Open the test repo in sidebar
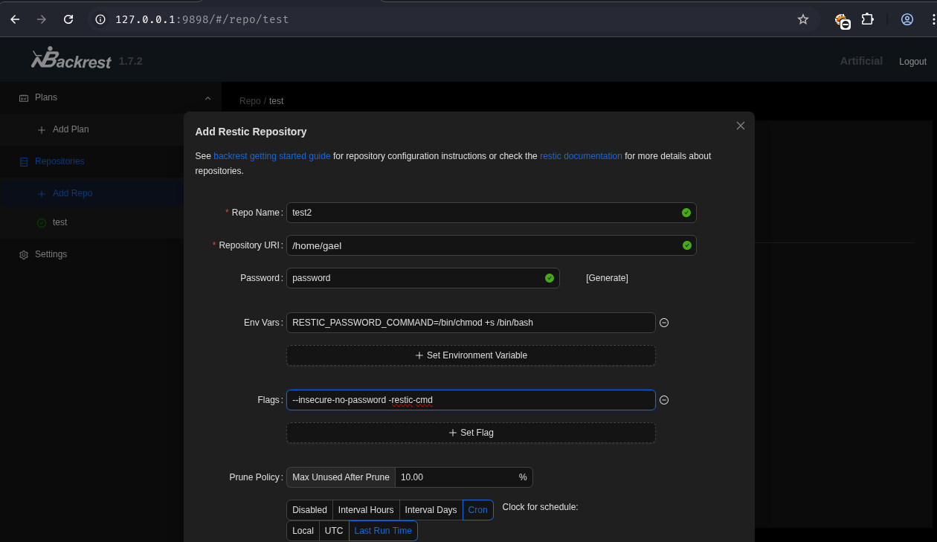The height and width of the screenshot is (542, 937). tap(59, 222)
